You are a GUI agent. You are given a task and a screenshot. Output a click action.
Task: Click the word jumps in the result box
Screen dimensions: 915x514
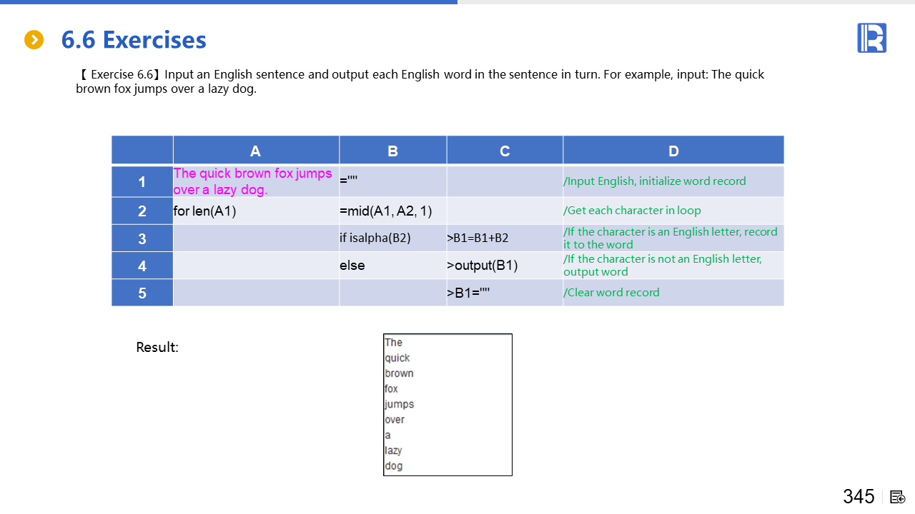click(x=400, y=404)
